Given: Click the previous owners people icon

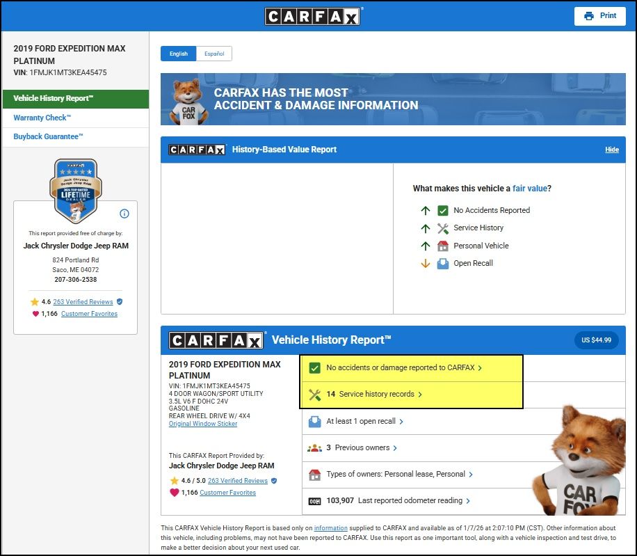Looking at the screenshot, I should [314, 448].
